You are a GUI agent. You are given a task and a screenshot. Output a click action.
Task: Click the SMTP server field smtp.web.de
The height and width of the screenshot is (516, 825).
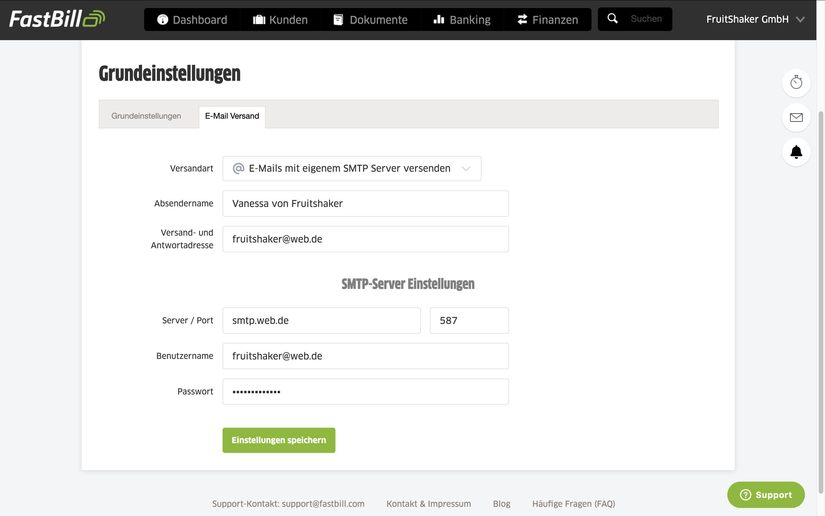(x=321, y=320)
